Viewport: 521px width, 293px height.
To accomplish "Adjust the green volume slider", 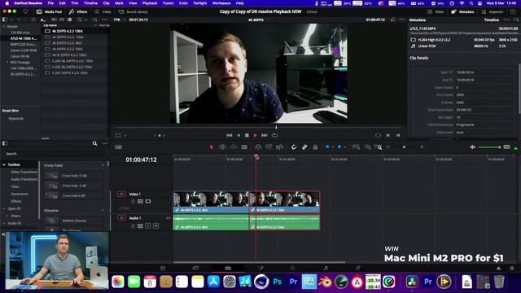I will 489,146.
